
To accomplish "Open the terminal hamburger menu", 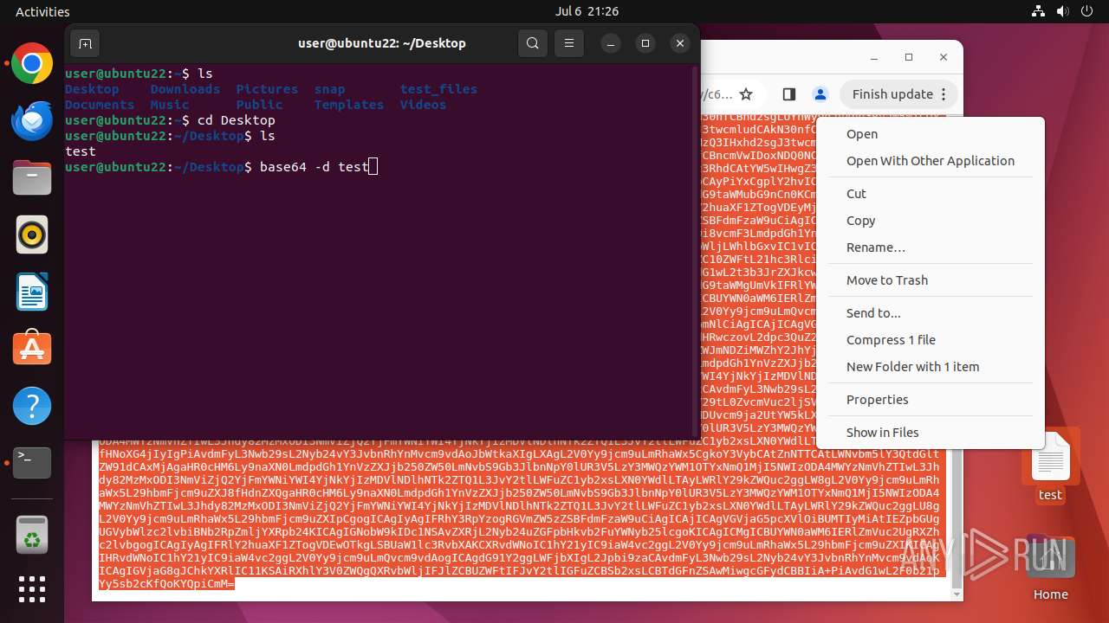I will 568,43.
